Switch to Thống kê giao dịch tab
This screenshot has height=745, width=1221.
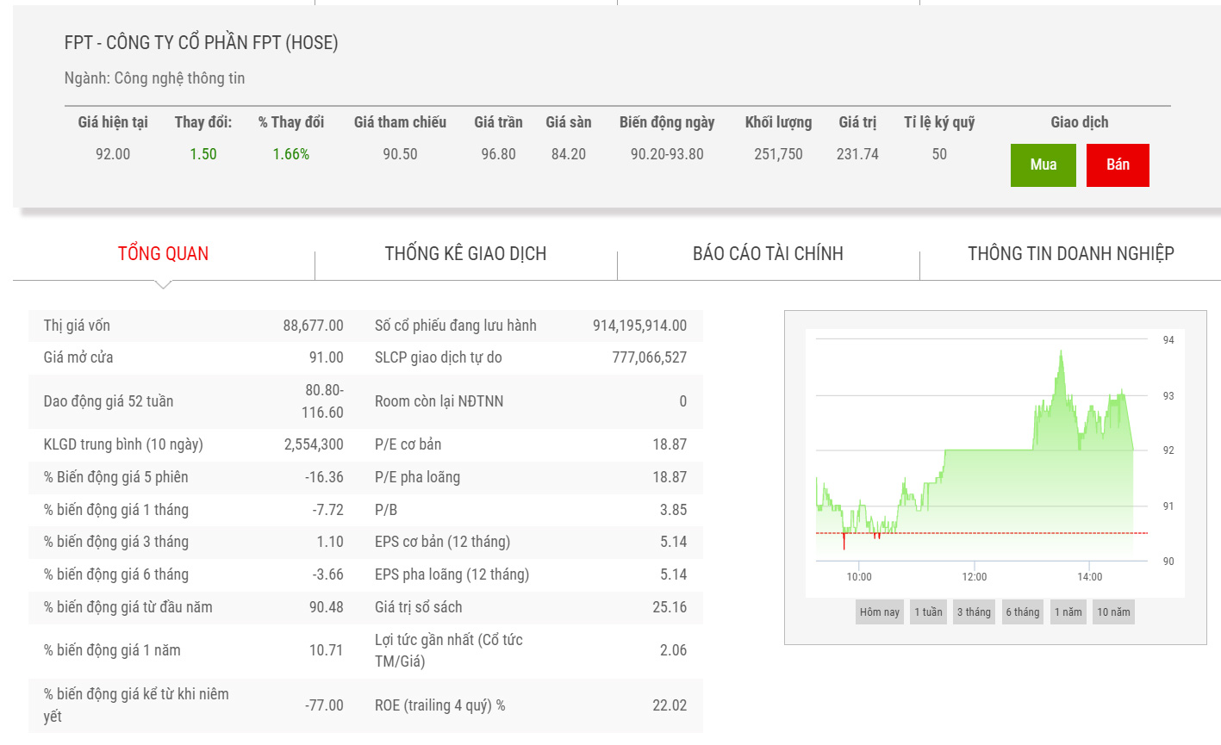click(465, 253)
